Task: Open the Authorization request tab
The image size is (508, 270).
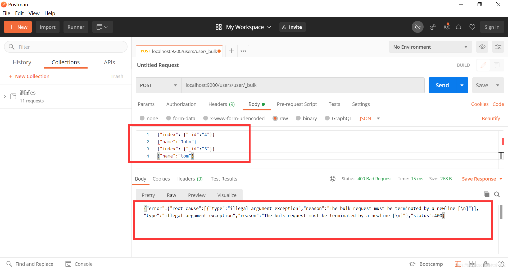Action: pos(181,104)
